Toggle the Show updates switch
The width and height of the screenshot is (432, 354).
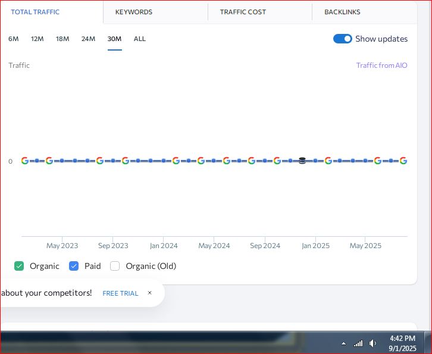tap(343, 39)
